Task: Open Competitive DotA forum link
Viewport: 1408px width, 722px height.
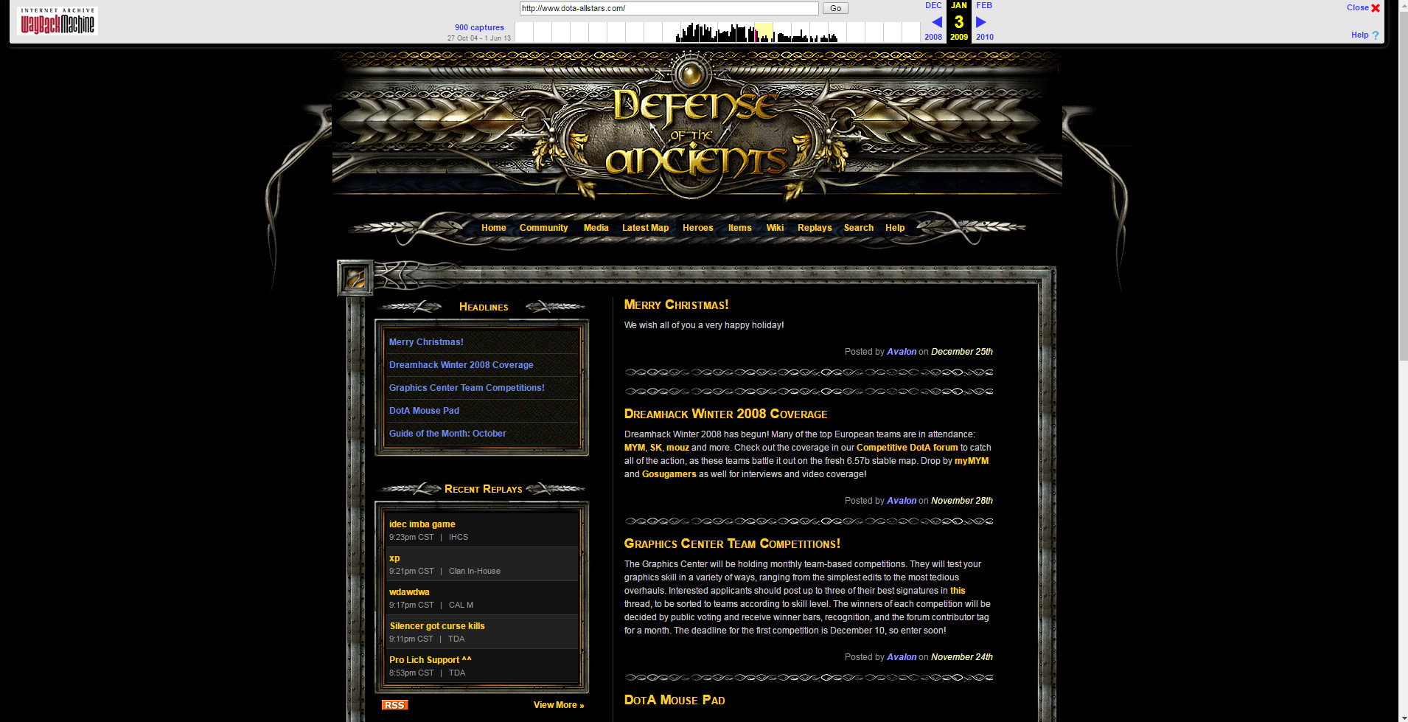Action: coord(907,448)
